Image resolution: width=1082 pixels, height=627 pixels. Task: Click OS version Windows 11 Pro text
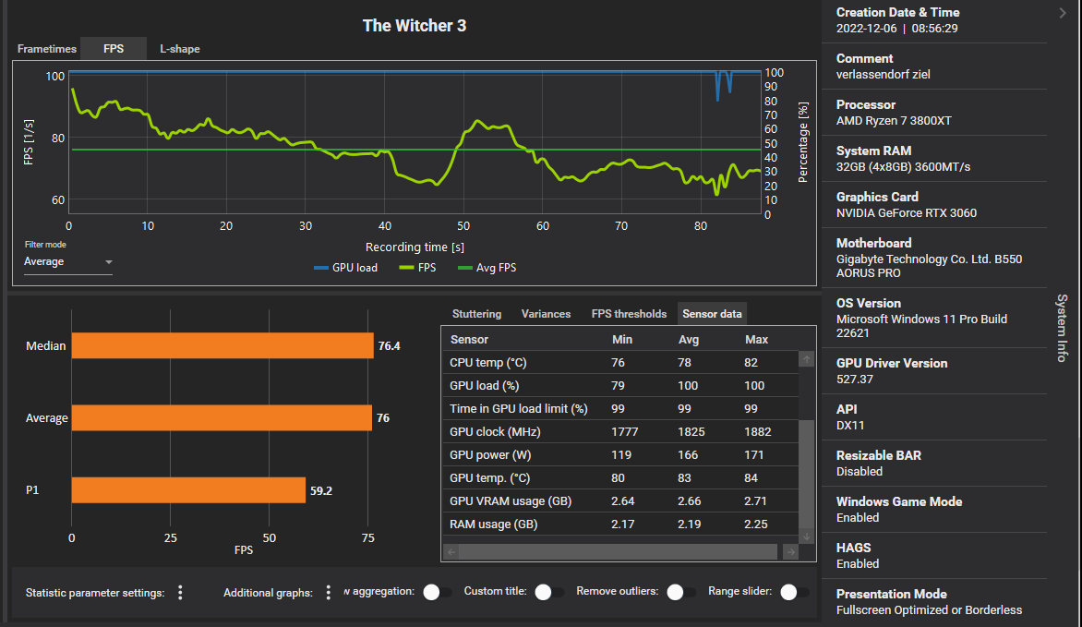pyautogui.click(x=921, y=326)
